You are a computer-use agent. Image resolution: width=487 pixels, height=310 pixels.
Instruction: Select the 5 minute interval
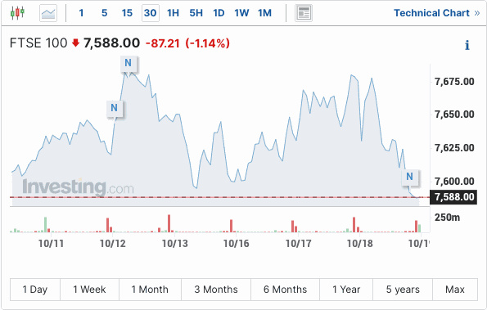pos(105,13)
